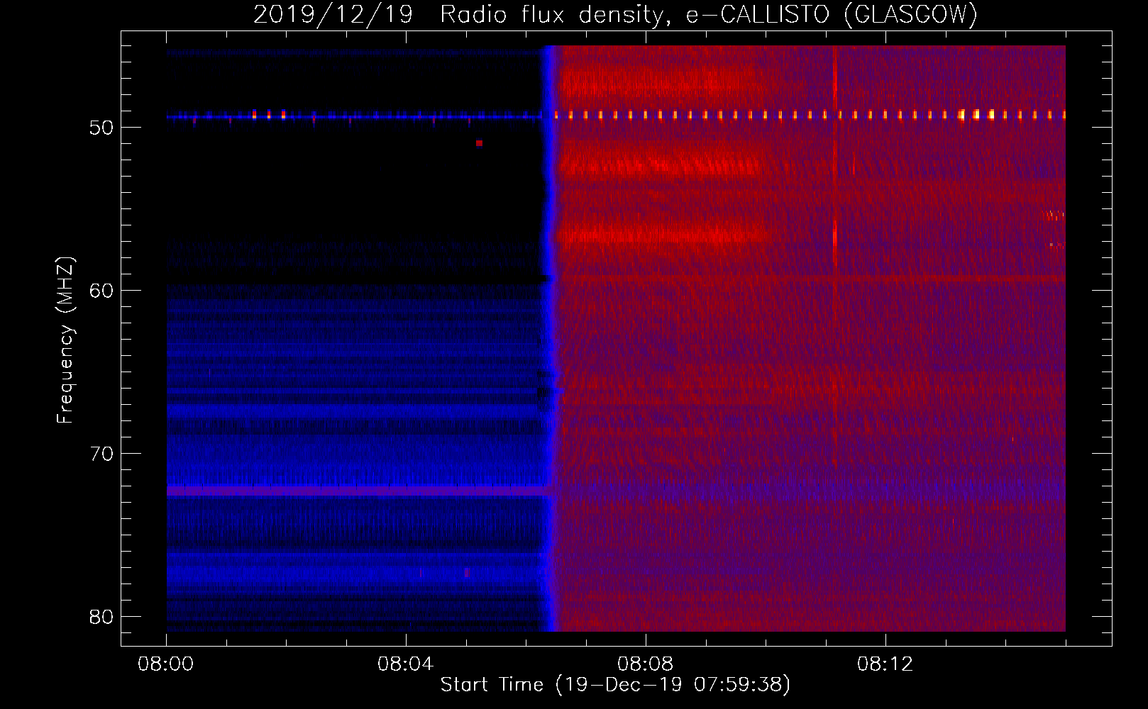Click the "60" frequency tick label

101,291
